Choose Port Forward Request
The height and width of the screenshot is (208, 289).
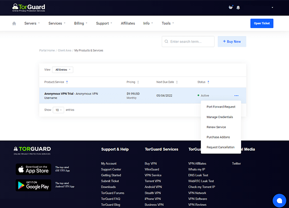click(221, 107)
